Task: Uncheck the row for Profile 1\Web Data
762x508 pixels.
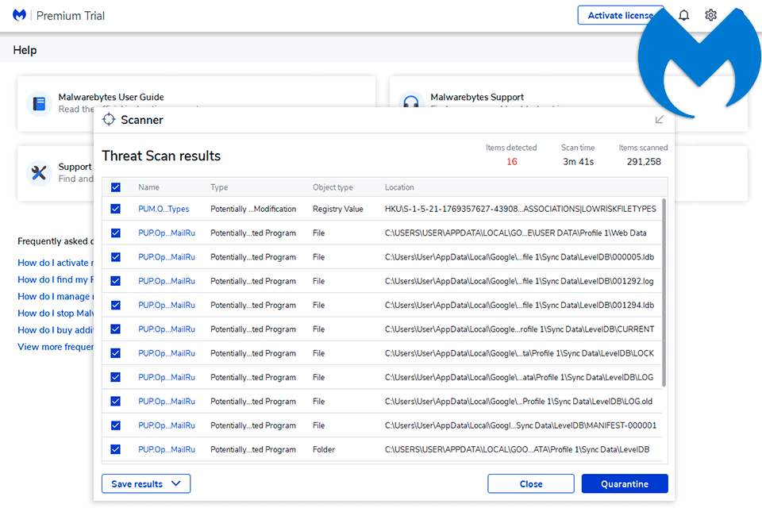Action: pos(116,233)
